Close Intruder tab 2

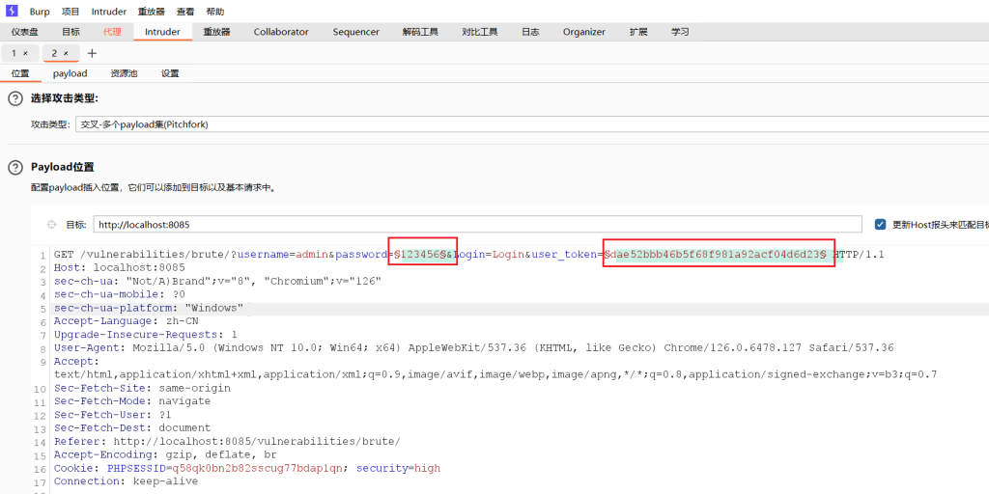66,53
